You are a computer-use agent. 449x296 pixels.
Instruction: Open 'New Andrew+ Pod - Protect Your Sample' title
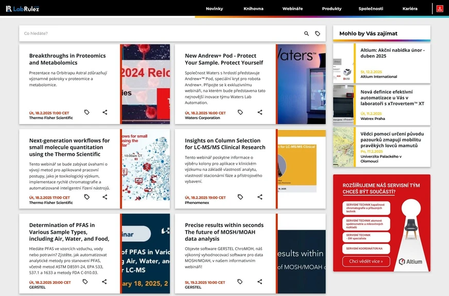point(224,59)
